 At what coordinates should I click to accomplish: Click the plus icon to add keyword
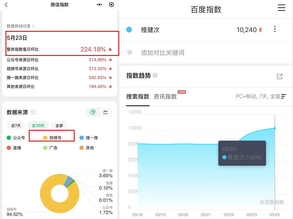(129, 52)
